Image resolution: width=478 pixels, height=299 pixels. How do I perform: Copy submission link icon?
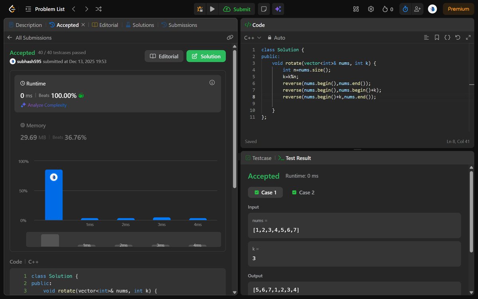point(230,37)
